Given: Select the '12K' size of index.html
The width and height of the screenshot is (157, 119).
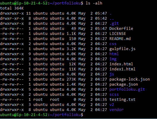Looking at the screenshot, I should point(73,64).
